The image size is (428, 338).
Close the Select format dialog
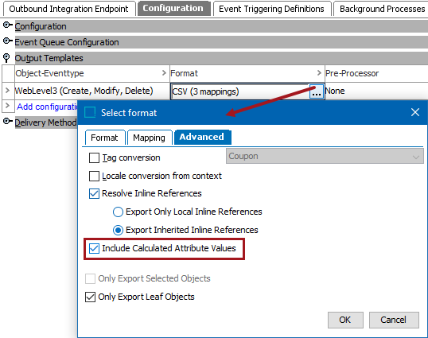pyautogui.click(x=415, y=112)
